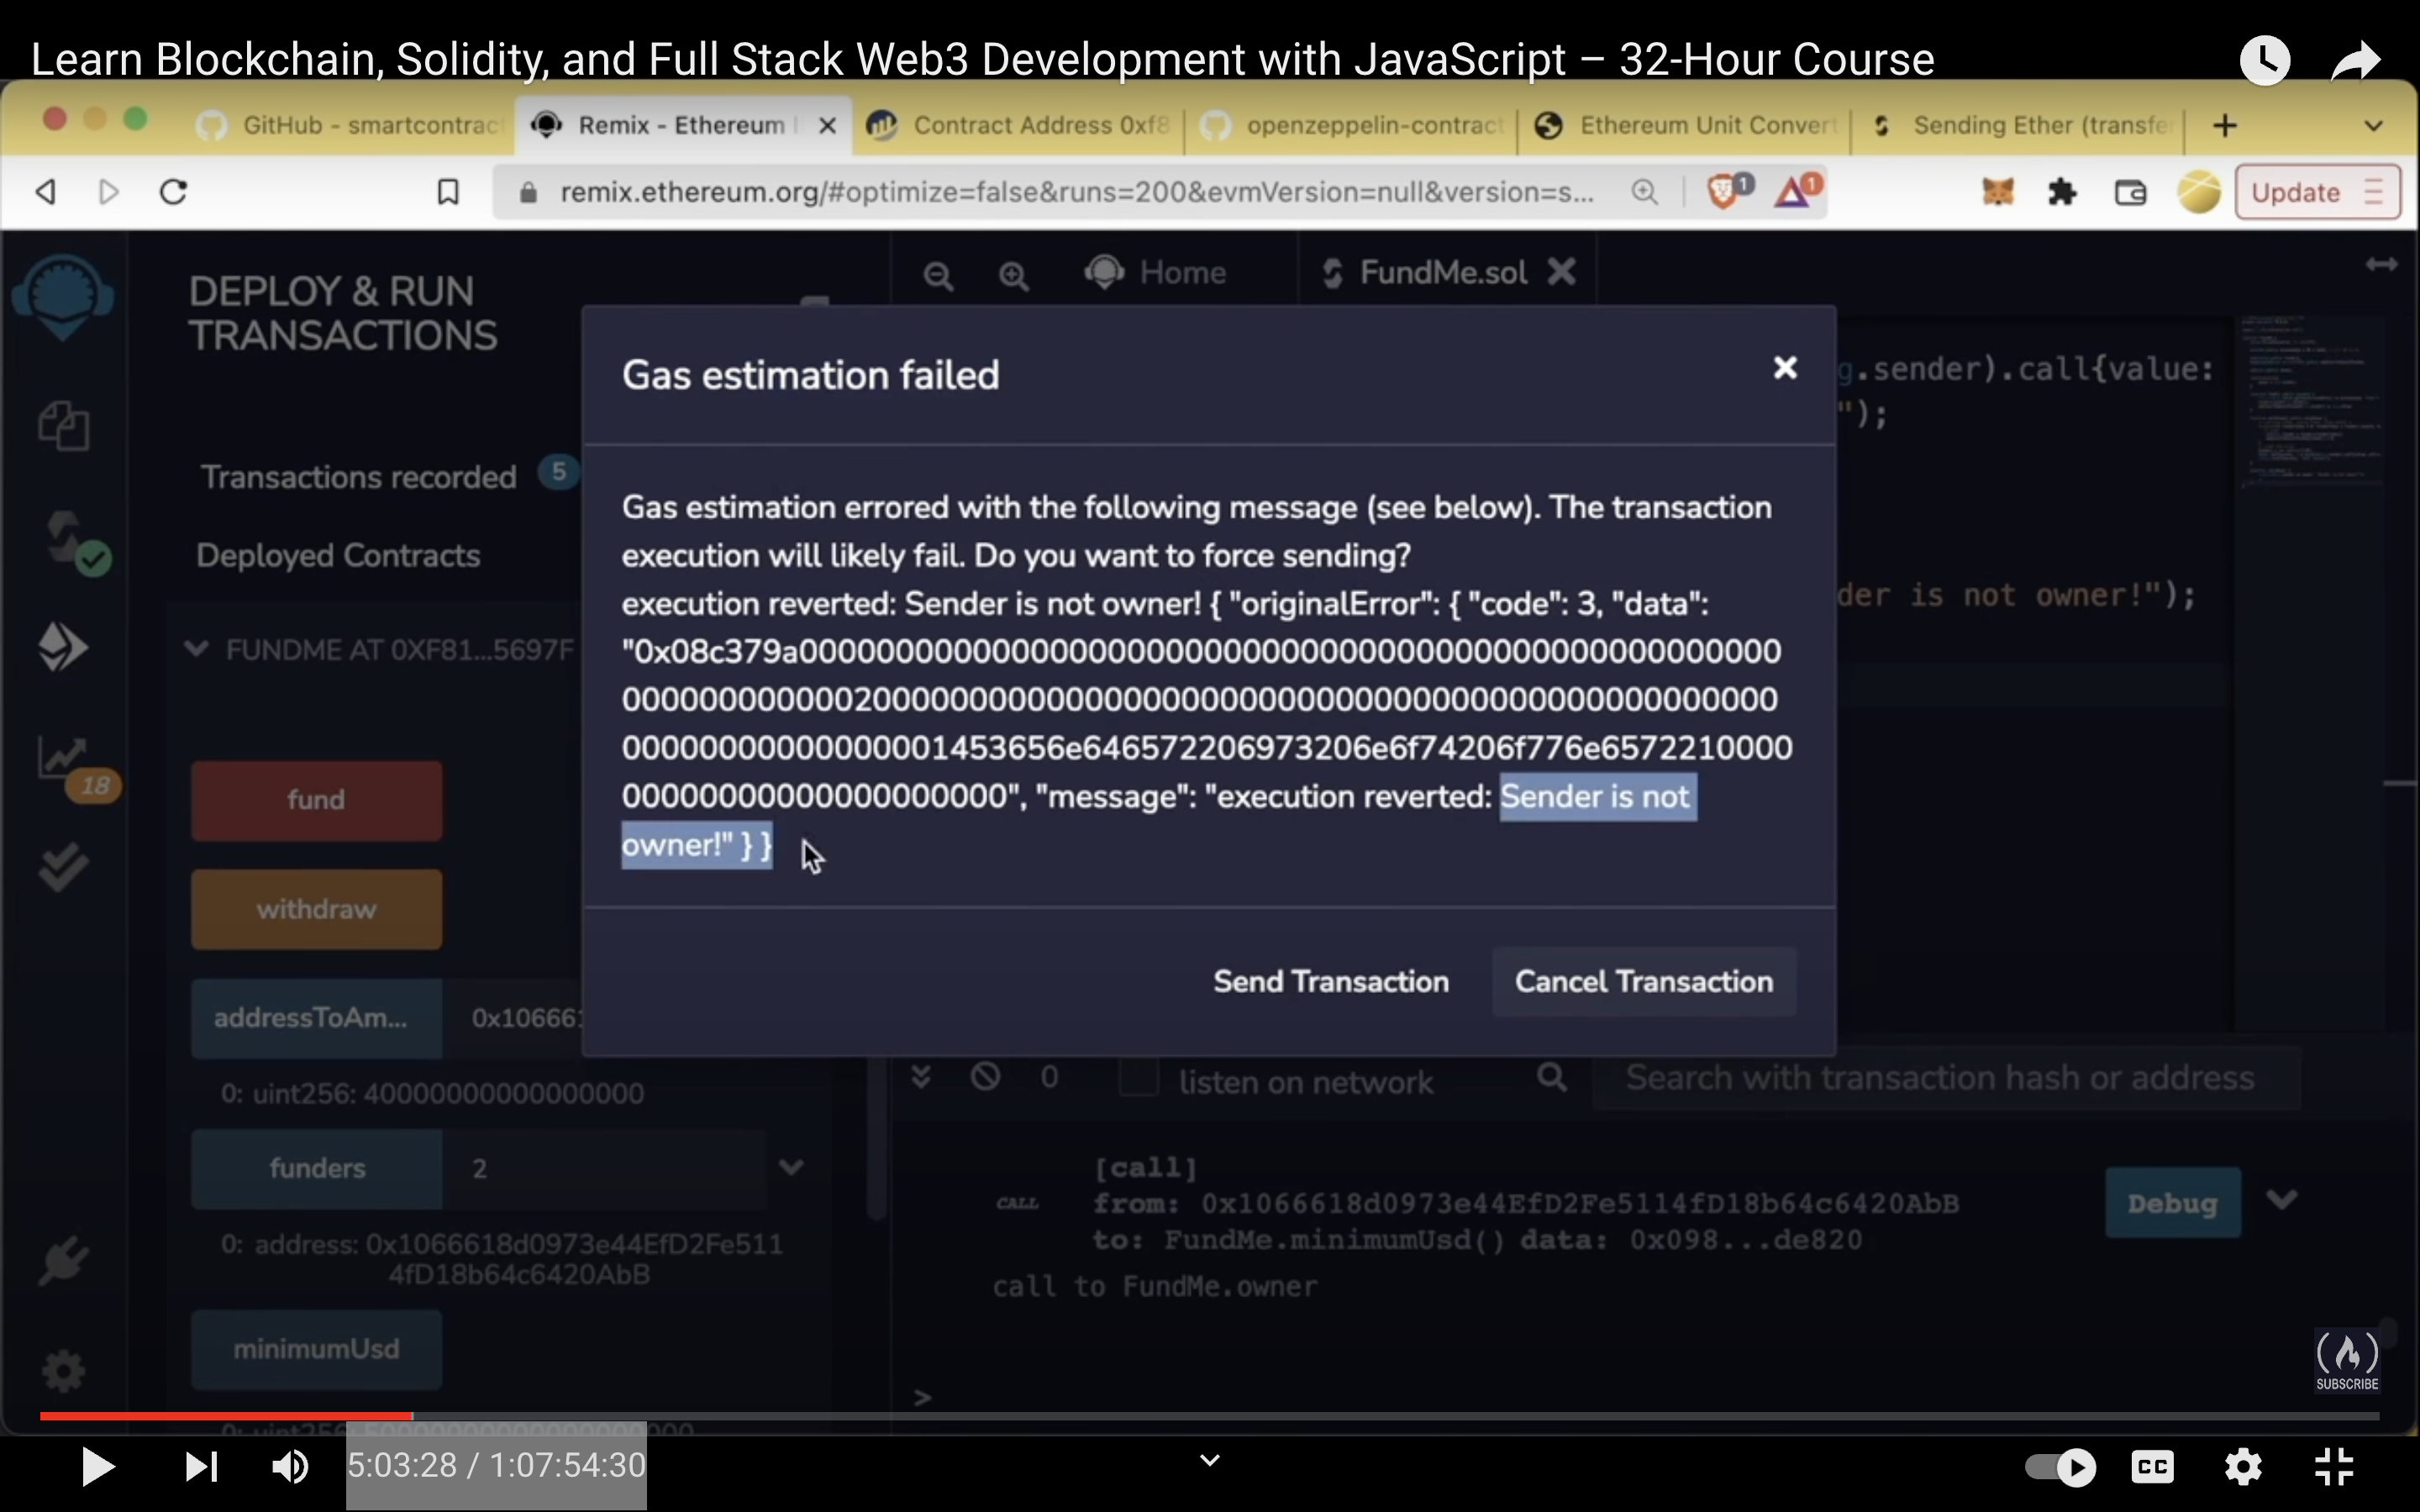
Task: Open Deploy & run transactions sidebar icon
Action: (63, 648)
